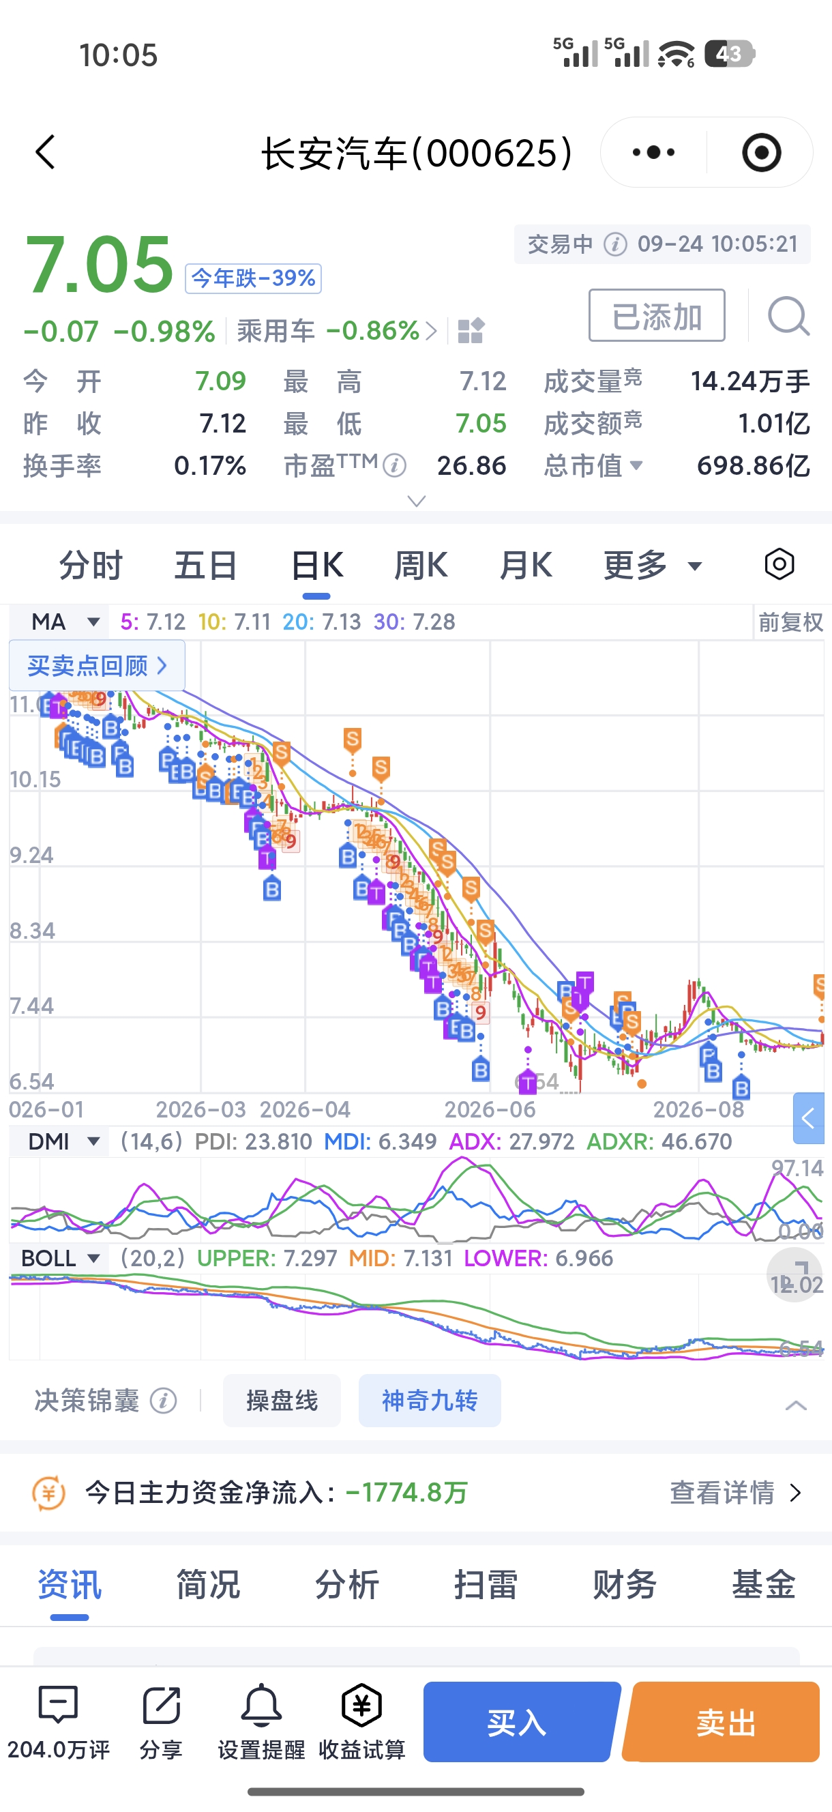This screenshot has height=1812, width=832.
Task: Tap the 2026-06 date axis label
Action: coord(490,1109)
